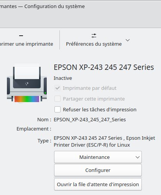Click the minus icon to remove printer
This screenshot has width=161, height=195.
pos(21,36)
